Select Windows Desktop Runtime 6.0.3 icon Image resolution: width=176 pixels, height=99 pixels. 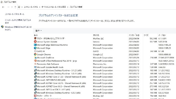pyautogui.click(x=35, y=93)
